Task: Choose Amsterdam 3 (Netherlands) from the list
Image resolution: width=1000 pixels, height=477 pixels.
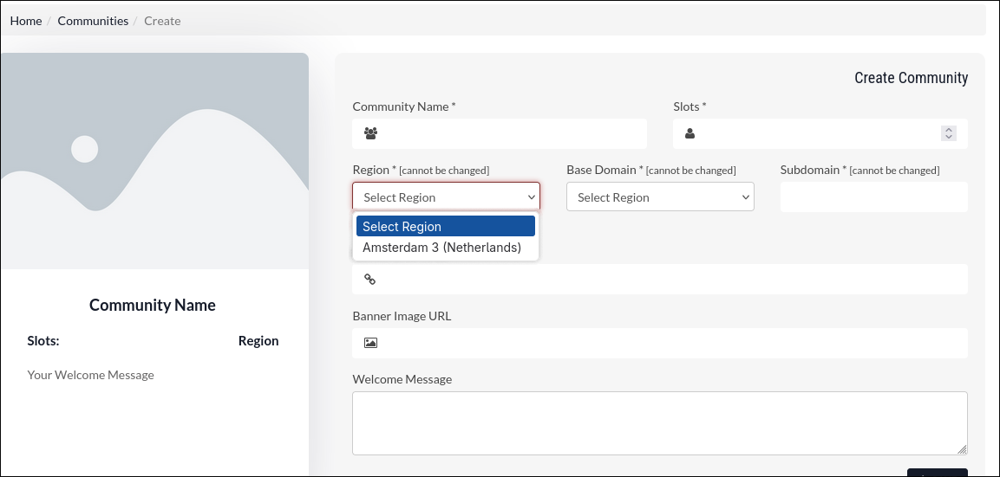Action: (441, 248)
